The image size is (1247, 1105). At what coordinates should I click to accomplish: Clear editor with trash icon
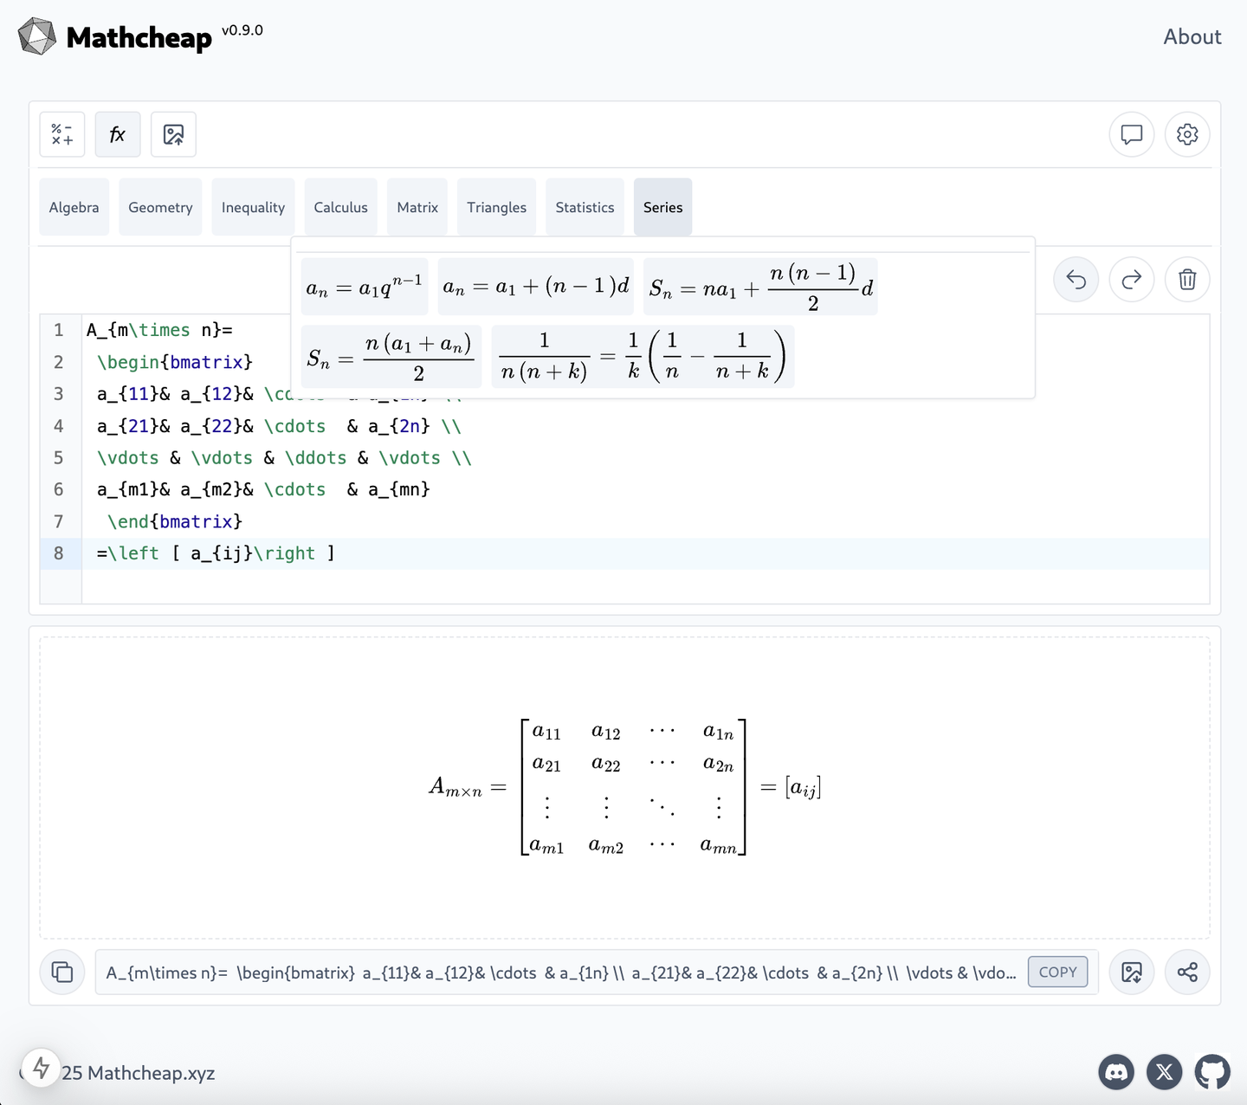(x=1187, y=280)
